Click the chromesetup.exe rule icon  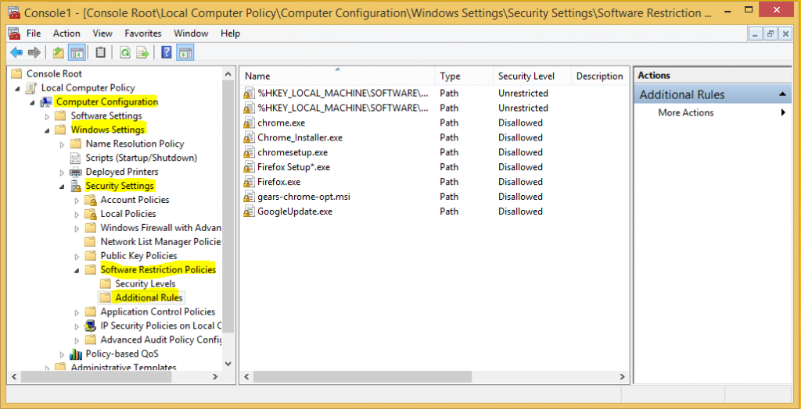[249, 152]
